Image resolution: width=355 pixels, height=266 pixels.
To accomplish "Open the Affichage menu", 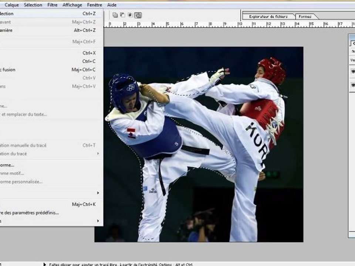I will point(72,5).
